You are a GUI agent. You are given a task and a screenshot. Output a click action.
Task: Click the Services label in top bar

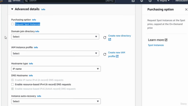click(x=16, y=1)
